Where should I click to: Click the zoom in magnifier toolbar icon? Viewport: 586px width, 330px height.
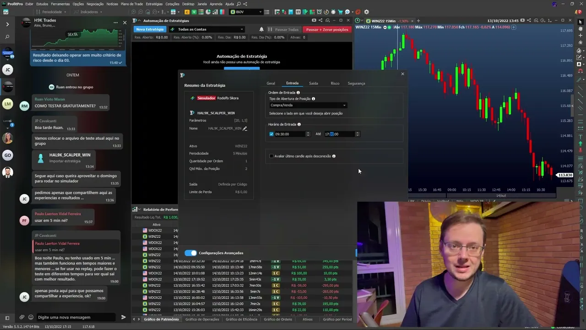pyautogui.click(x=134, y=11)
